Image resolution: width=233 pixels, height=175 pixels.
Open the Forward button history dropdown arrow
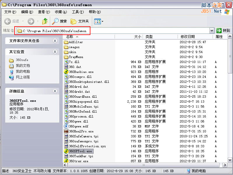coord(38,21)
